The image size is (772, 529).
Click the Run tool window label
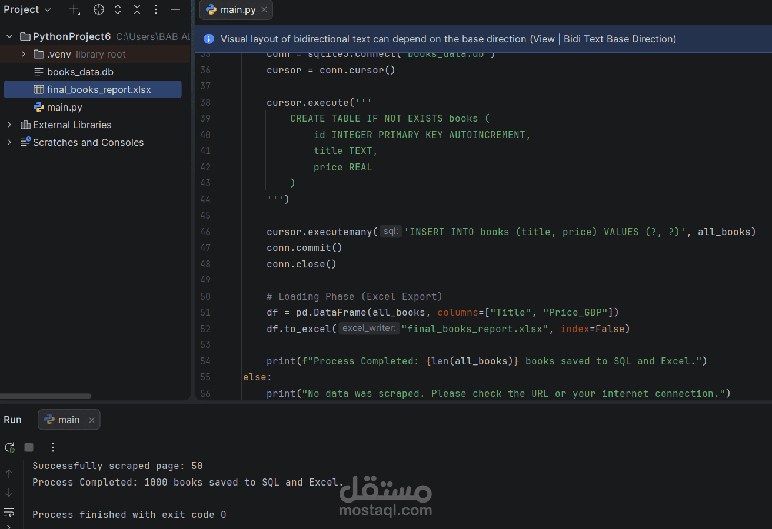click(x=12, y=420)
